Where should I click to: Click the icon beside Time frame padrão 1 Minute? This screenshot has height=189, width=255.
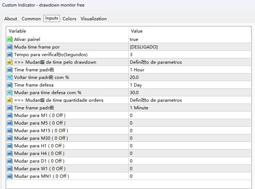(x=10, y=108)
